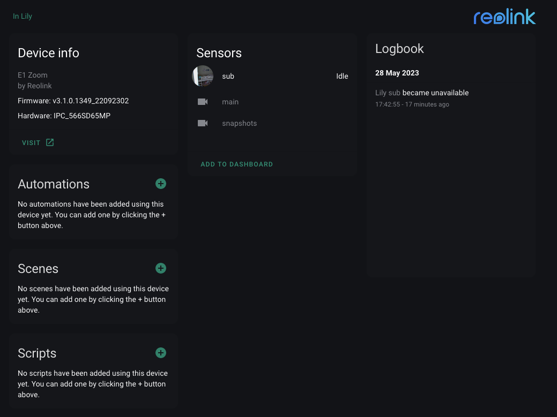557x417 pixels.
Task: Open the external link icon next to VISIT
Action: (49, 142)
